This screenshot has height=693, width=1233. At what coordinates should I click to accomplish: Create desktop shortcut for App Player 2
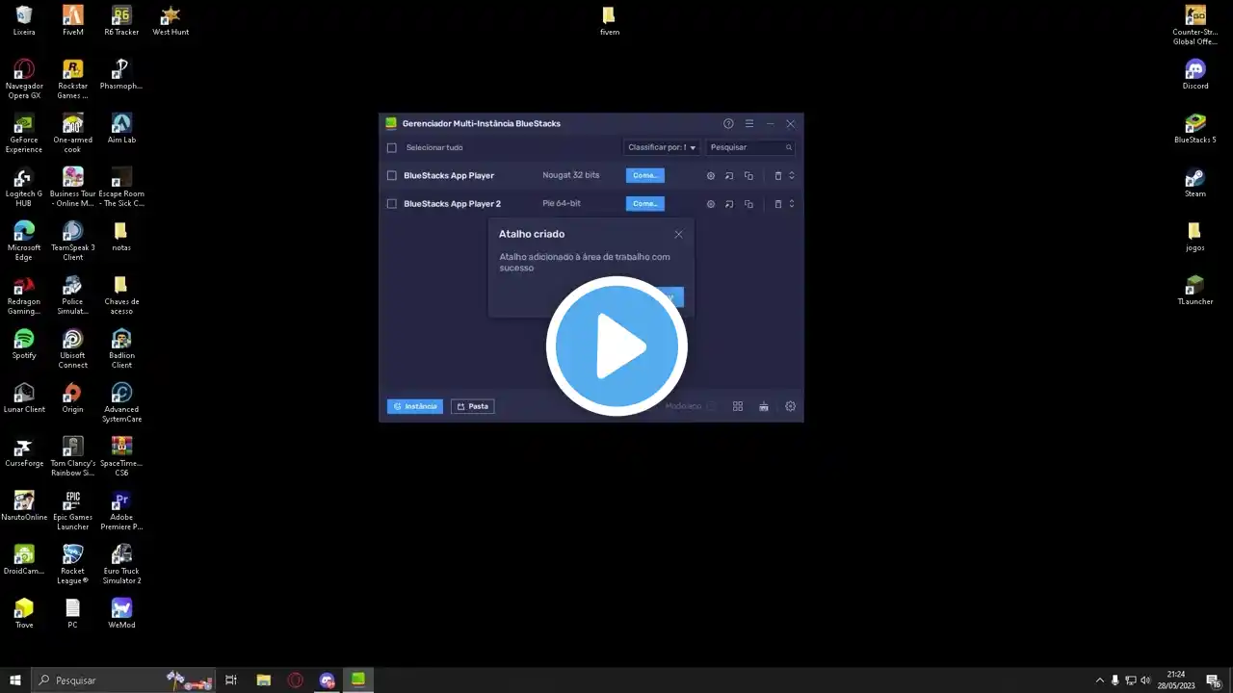[x=729, y=204]
